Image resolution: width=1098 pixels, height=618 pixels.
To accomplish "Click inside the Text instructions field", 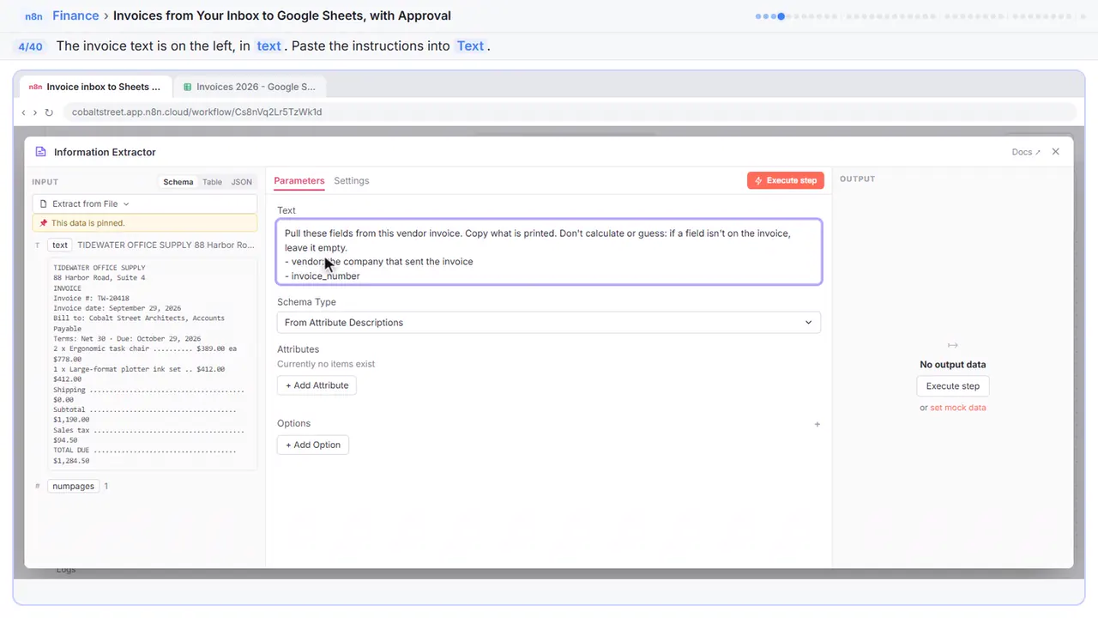I will [x=549, y=251].
